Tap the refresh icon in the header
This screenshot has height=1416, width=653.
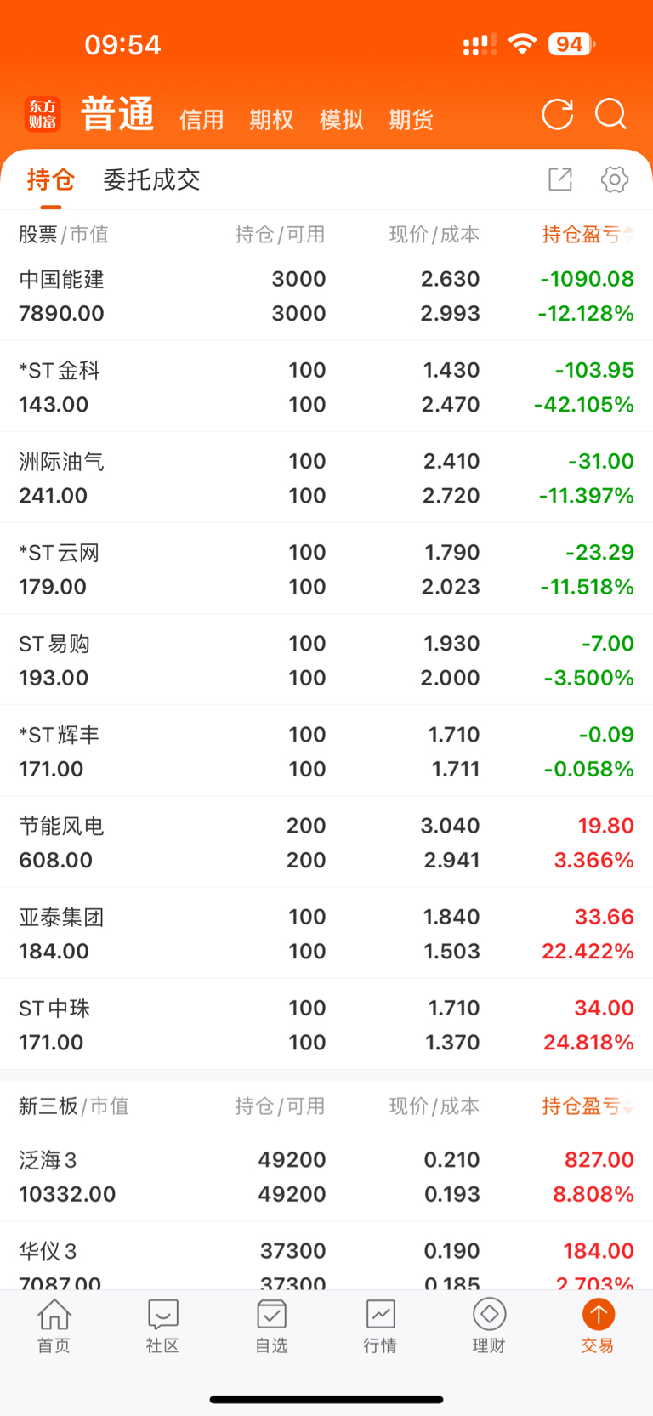coord(558,114)
